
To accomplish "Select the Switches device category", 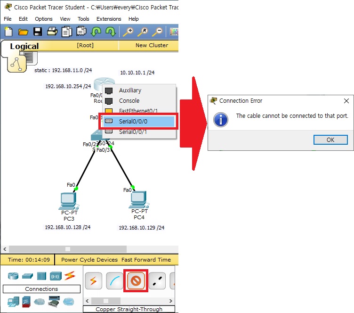I will click(x=27, y=276).
